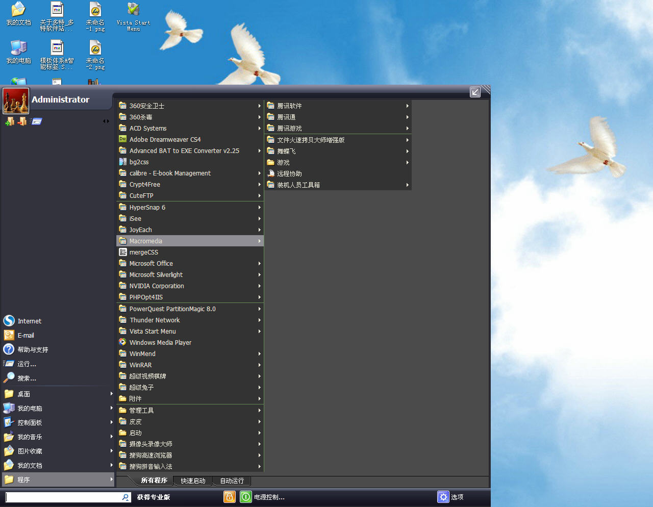Expand the 控制面板 control panel arrow
This screenshot has height=507, width=653.
click(x=111, y=422)
